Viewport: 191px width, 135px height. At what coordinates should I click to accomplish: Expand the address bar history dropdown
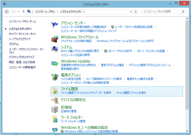(131, 12)
